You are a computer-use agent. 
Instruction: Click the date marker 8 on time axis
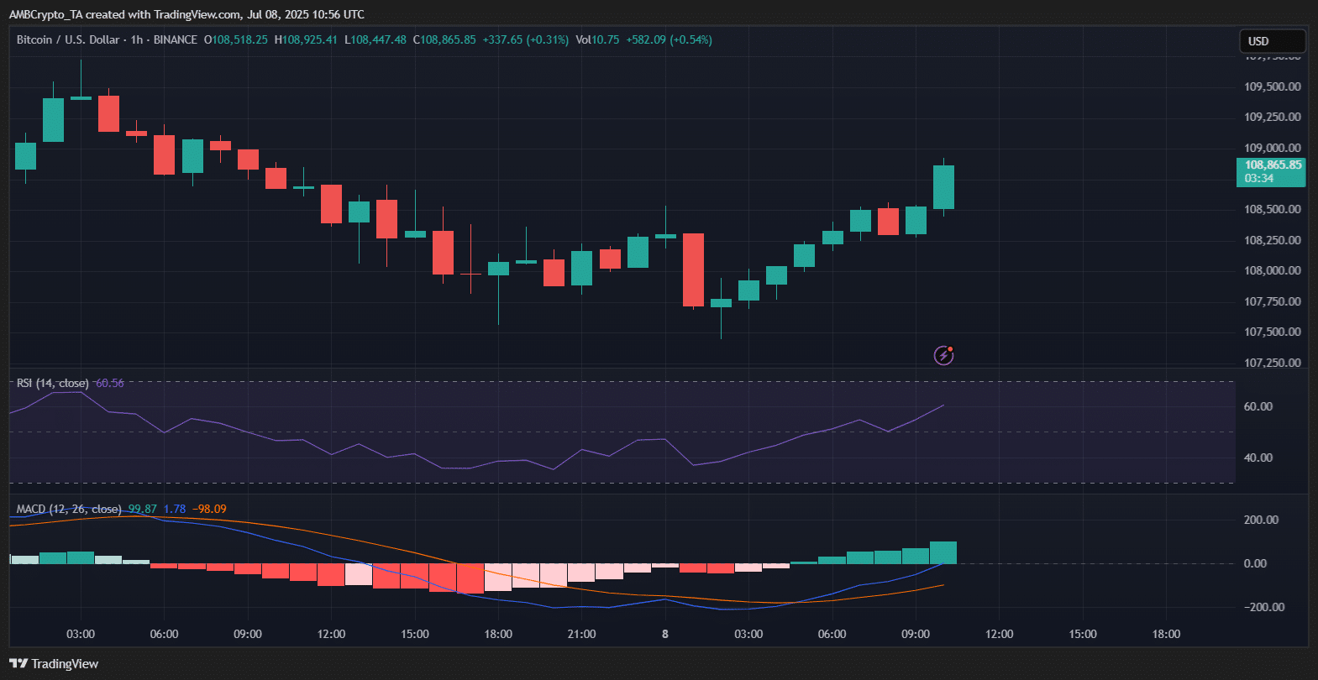665,634
